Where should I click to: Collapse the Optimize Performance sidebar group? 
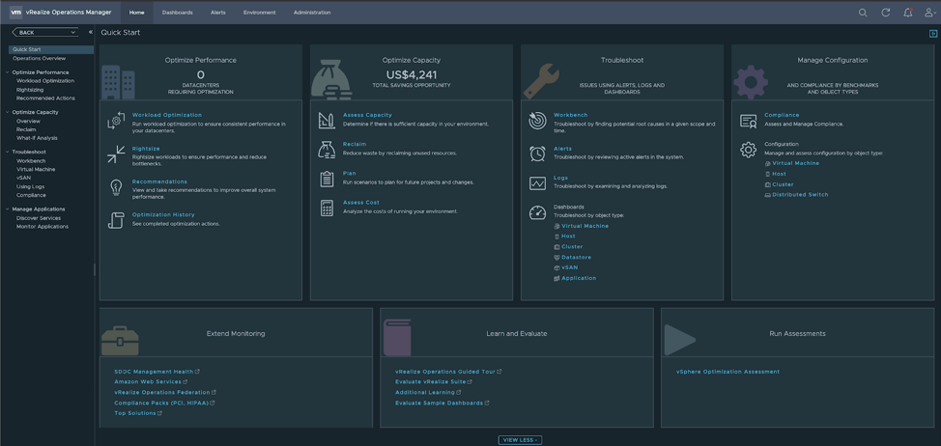pos(7,72)
